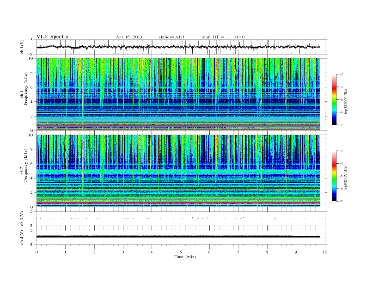Click the 'Time (min)' x-axis label

tap(185, 257)
